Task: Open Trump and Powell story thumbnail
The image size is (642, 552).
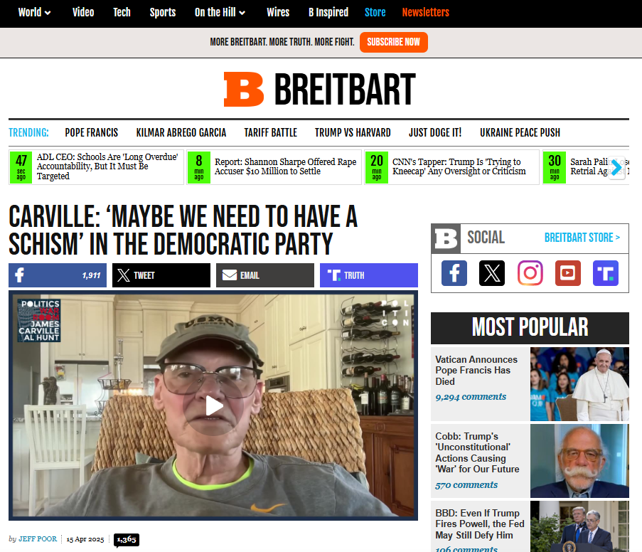Action: [x=579, y=526]
